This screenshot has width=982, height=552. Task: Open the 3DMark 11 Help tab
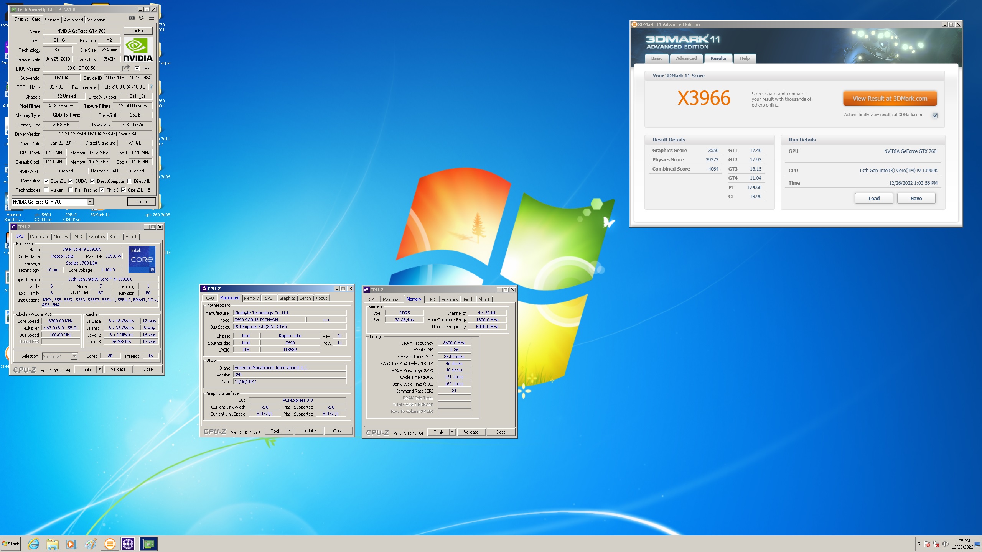click(745, 58)
